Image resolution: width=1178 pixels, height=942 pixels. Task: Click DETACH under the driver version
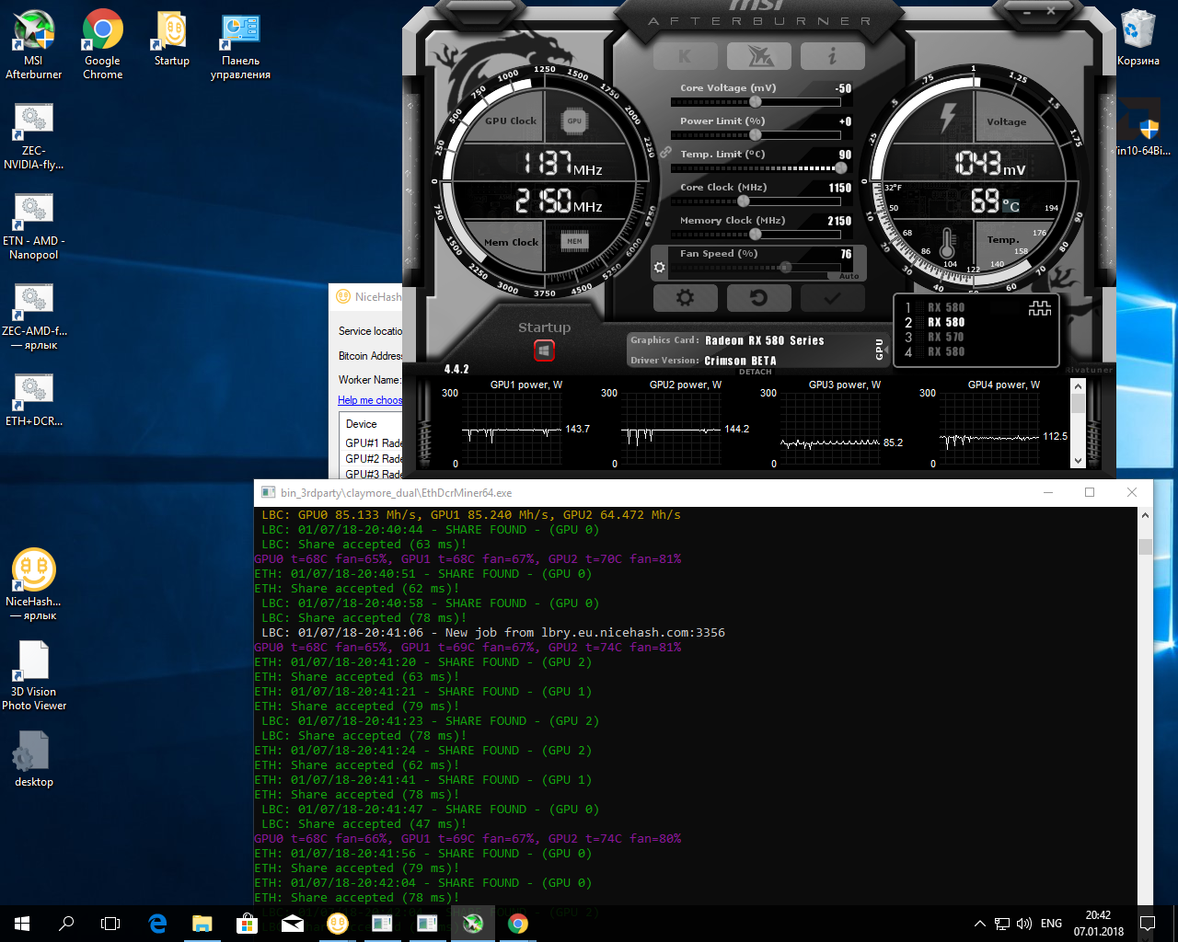(x=755, y=372)
